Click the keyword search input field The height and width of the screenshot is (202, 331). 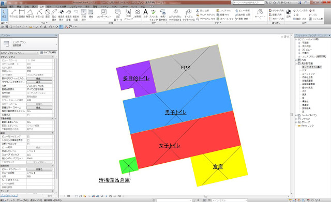click(249, 3)
